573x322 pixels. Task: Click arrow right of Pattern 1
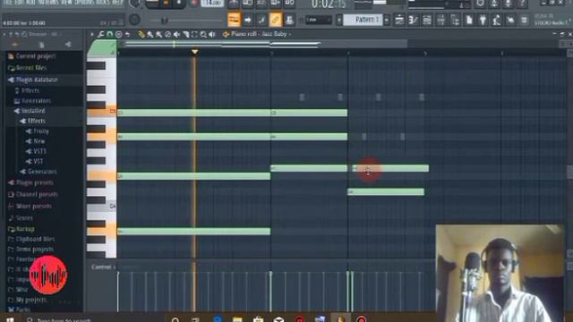point(387,20)
